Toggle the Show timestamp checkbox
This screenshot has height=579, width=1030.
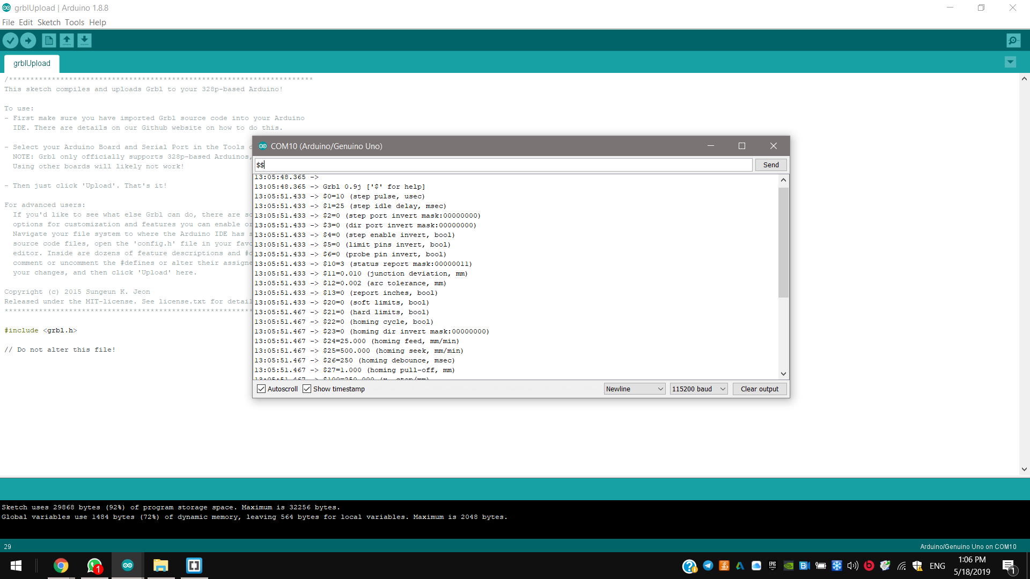point(307,389)
